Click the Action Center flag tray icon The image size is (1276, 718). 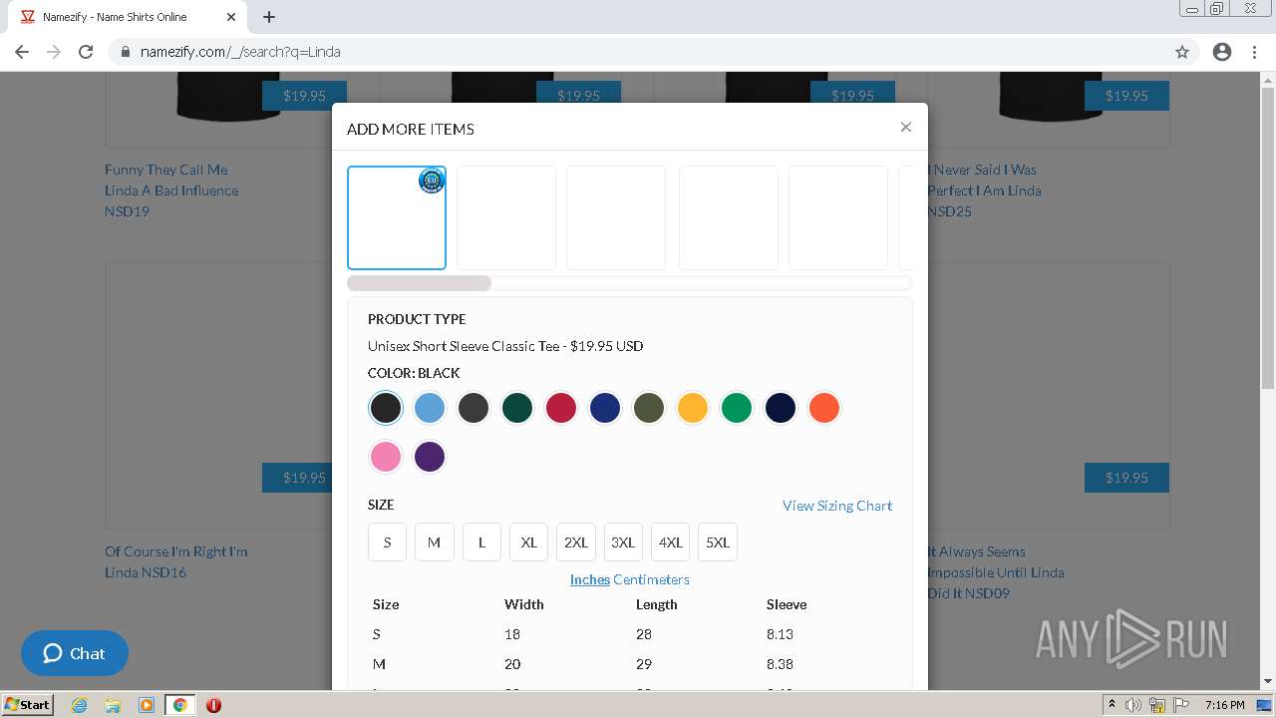point(1181,705)
